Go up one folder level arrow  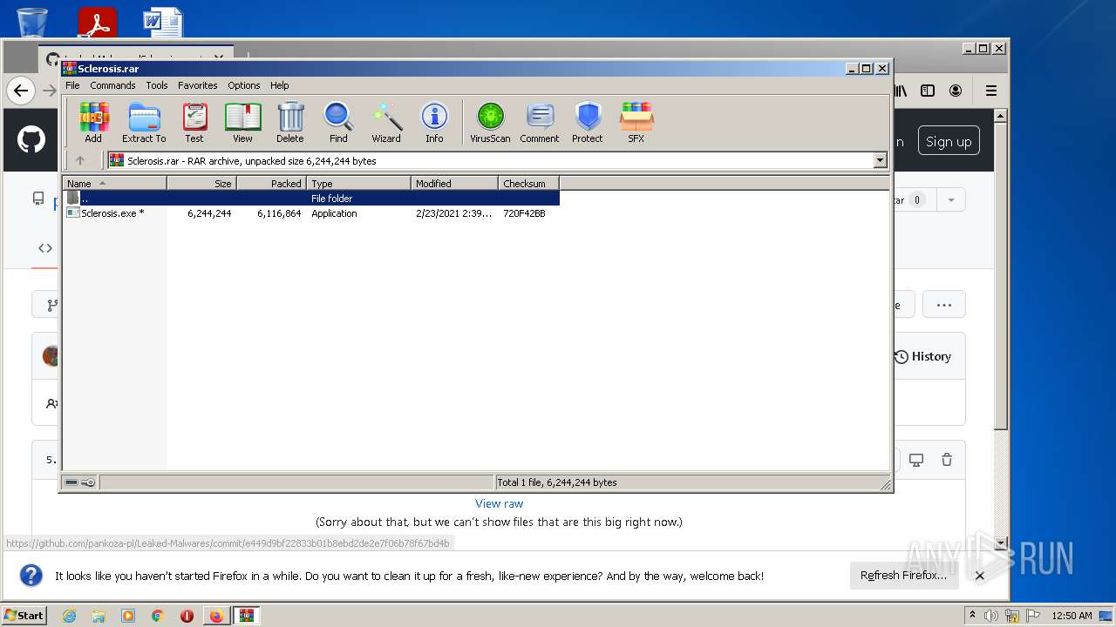[80, 160]
